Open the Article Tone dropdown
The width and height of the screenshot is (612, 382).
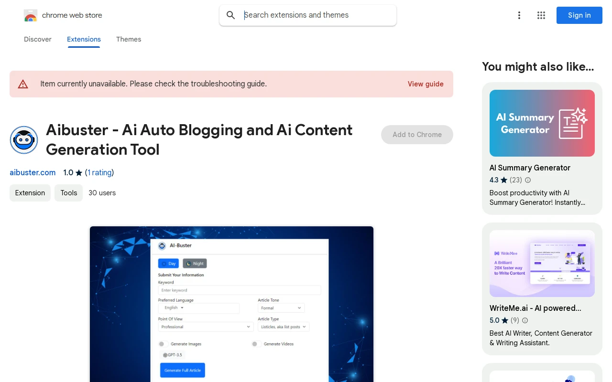point(281,308)
